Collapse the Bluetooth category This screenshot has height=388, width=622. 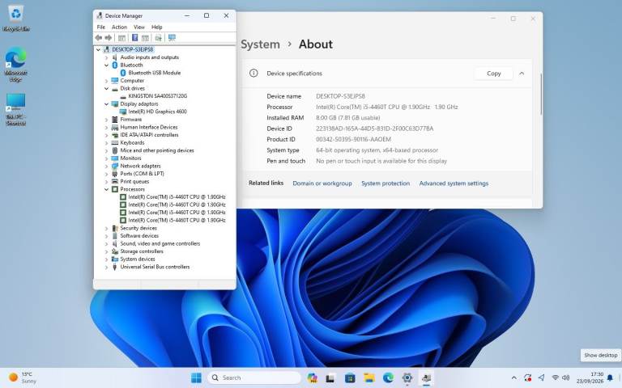coord(106,65)
